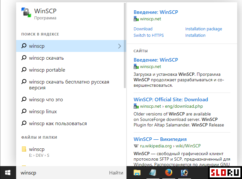Click winscp.net link under top result
242x179 pixels.
pyautogui.click(x=150, y=19)
